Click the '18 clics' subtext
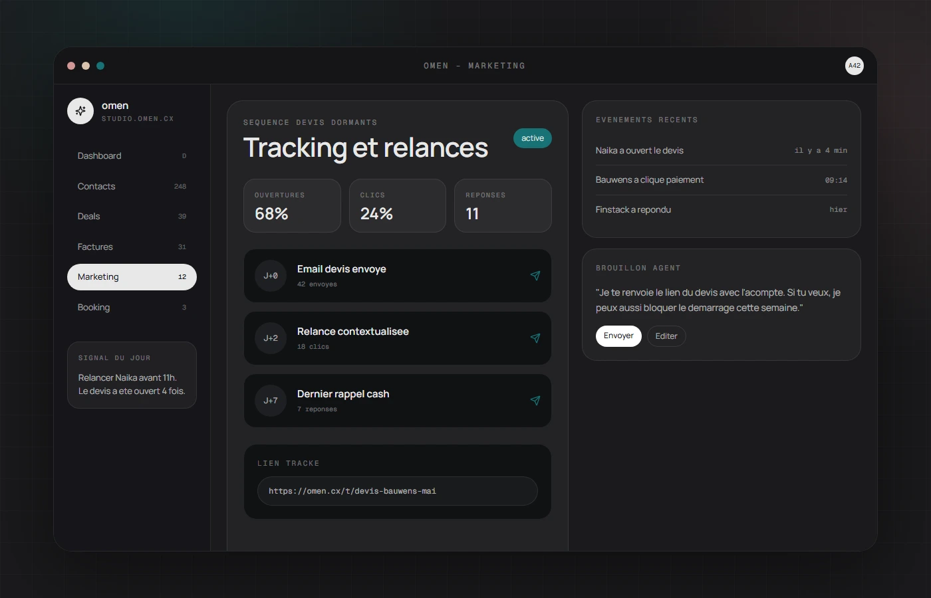The image size is (931, 598). 313,347
